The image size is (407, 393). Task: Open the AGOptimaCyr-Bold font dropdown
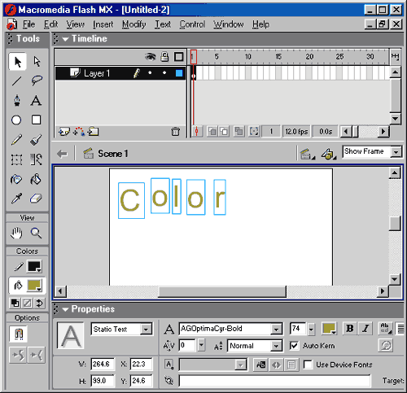click(x=276, y=330)
